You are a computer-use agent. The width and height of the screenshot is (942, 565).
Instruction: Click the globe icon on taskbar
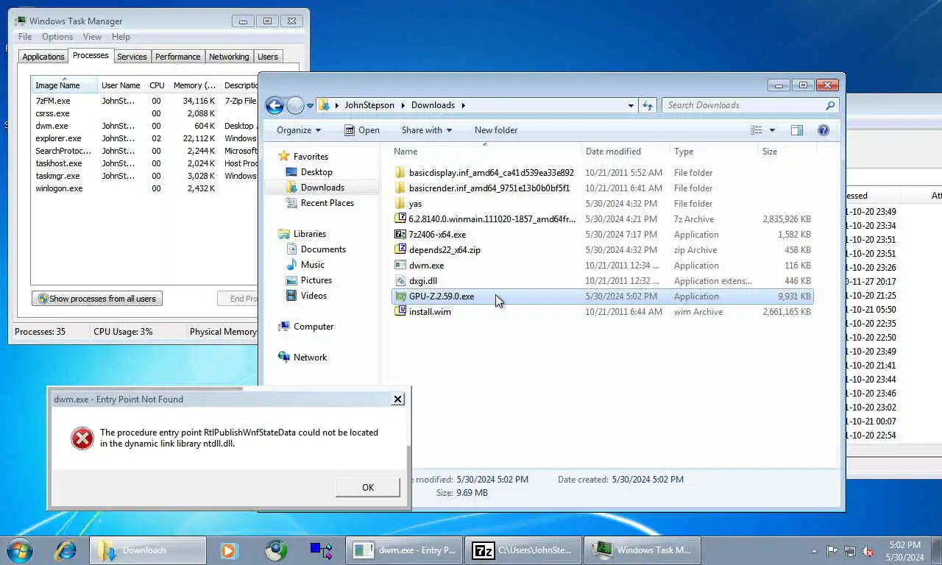pos(276,550)
